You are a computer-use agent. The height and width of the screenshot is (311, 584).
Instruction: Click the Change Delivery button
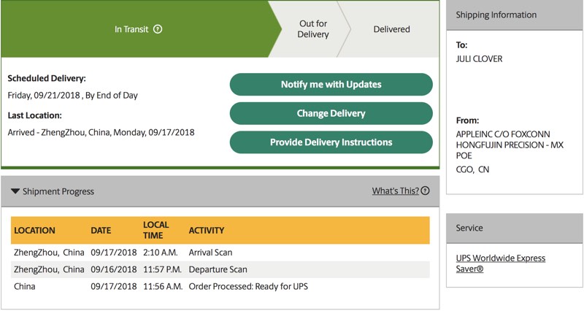(x=331, y=113)
